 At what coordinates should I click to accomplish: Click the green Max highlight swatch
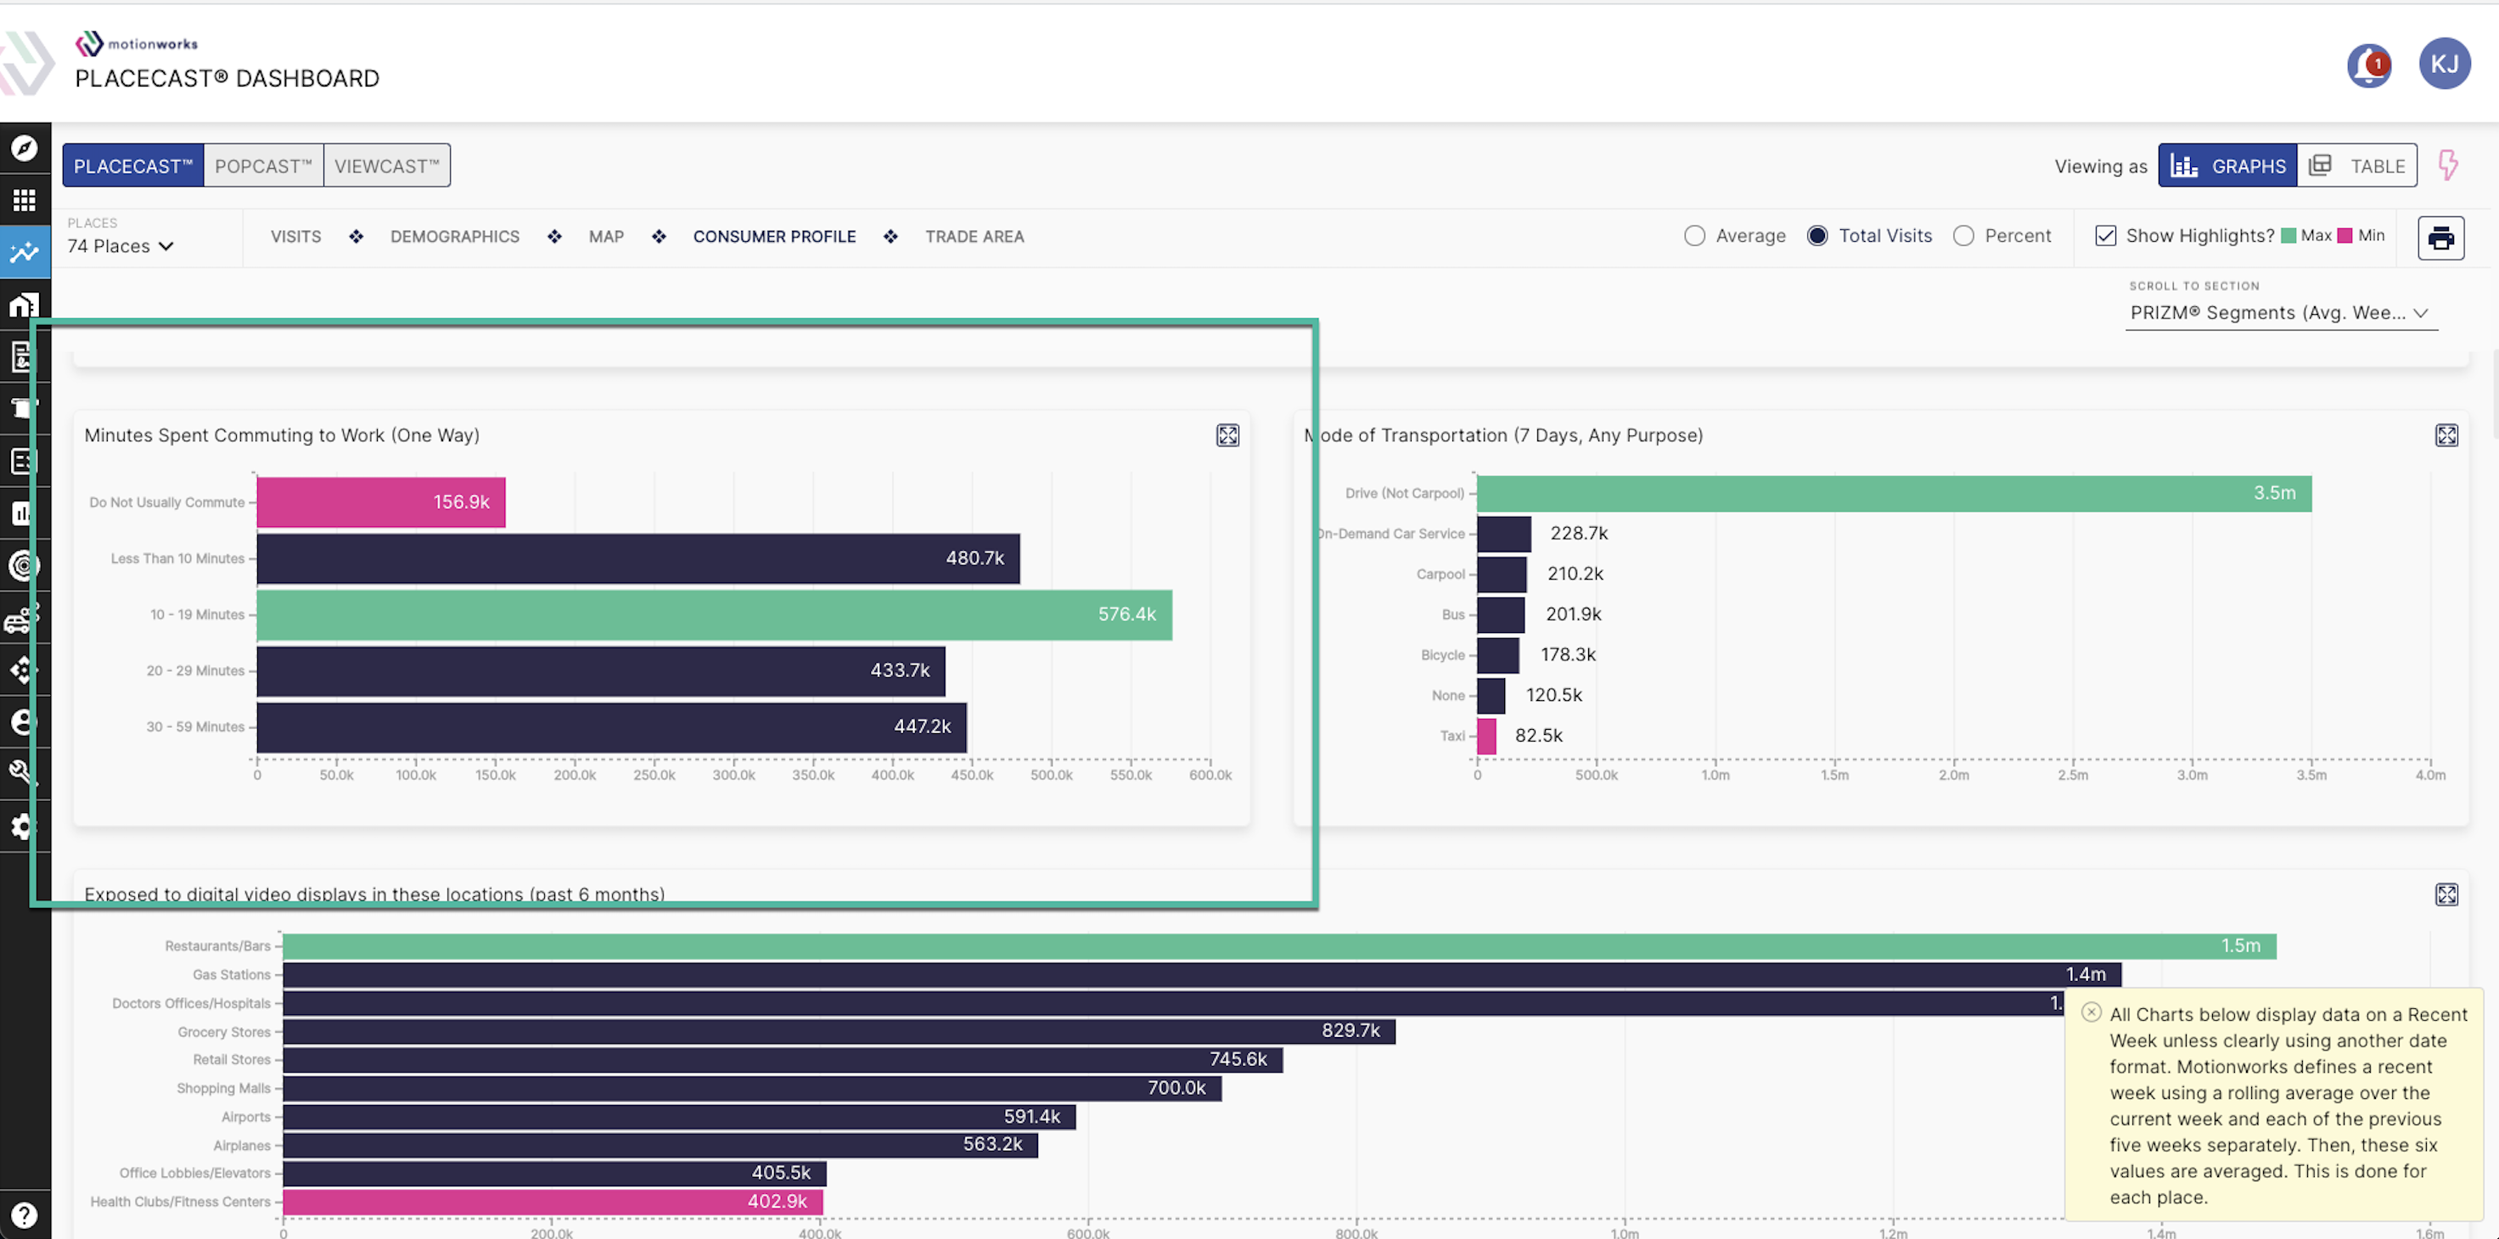pyautogui.click(x=2288, y=236)
